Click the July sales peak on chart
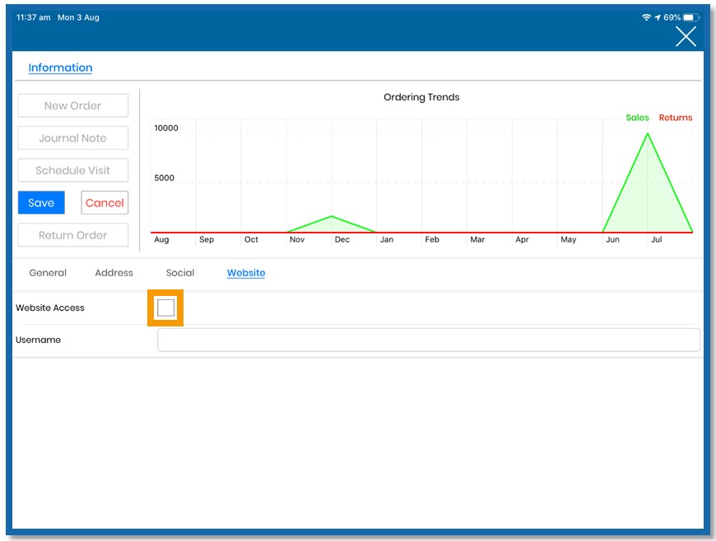 pos(648,134)
